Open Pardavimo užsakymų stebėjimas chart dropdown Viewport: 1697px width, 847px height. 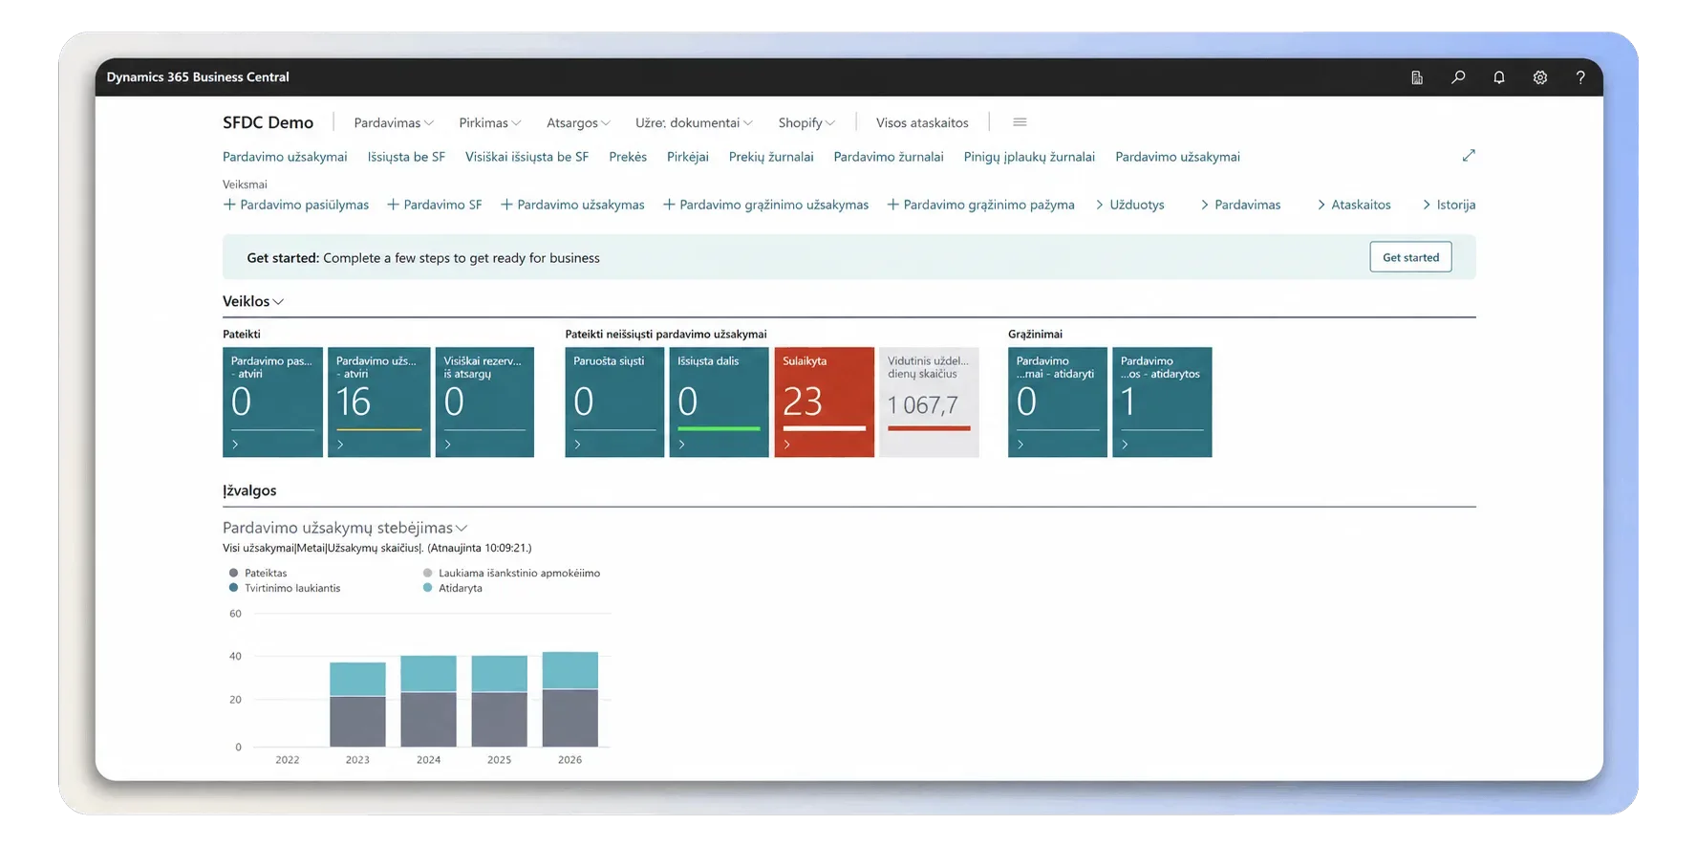point(345,528)
